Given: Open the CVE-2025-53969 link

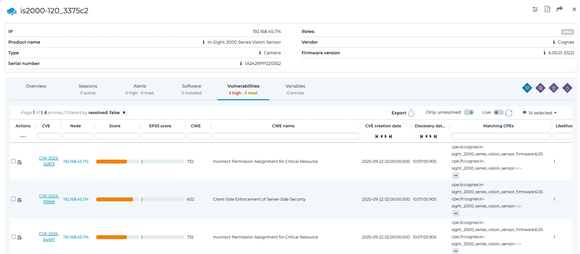Looking at the screenshot, I should [x=49, y=199].
